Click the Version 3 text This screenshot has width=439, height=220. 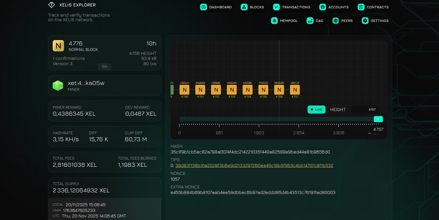(x=63, y=64)
